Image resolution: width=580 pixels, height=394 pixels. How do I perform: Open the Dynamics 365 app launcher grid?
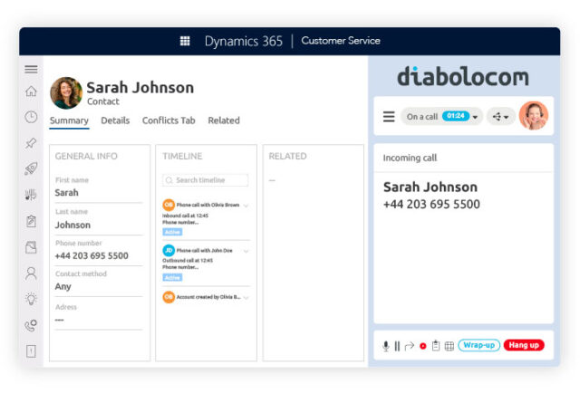click(x=185, y=41)
